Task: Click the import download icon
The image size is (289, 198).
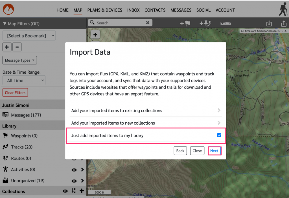Action: tap(269, 24)
